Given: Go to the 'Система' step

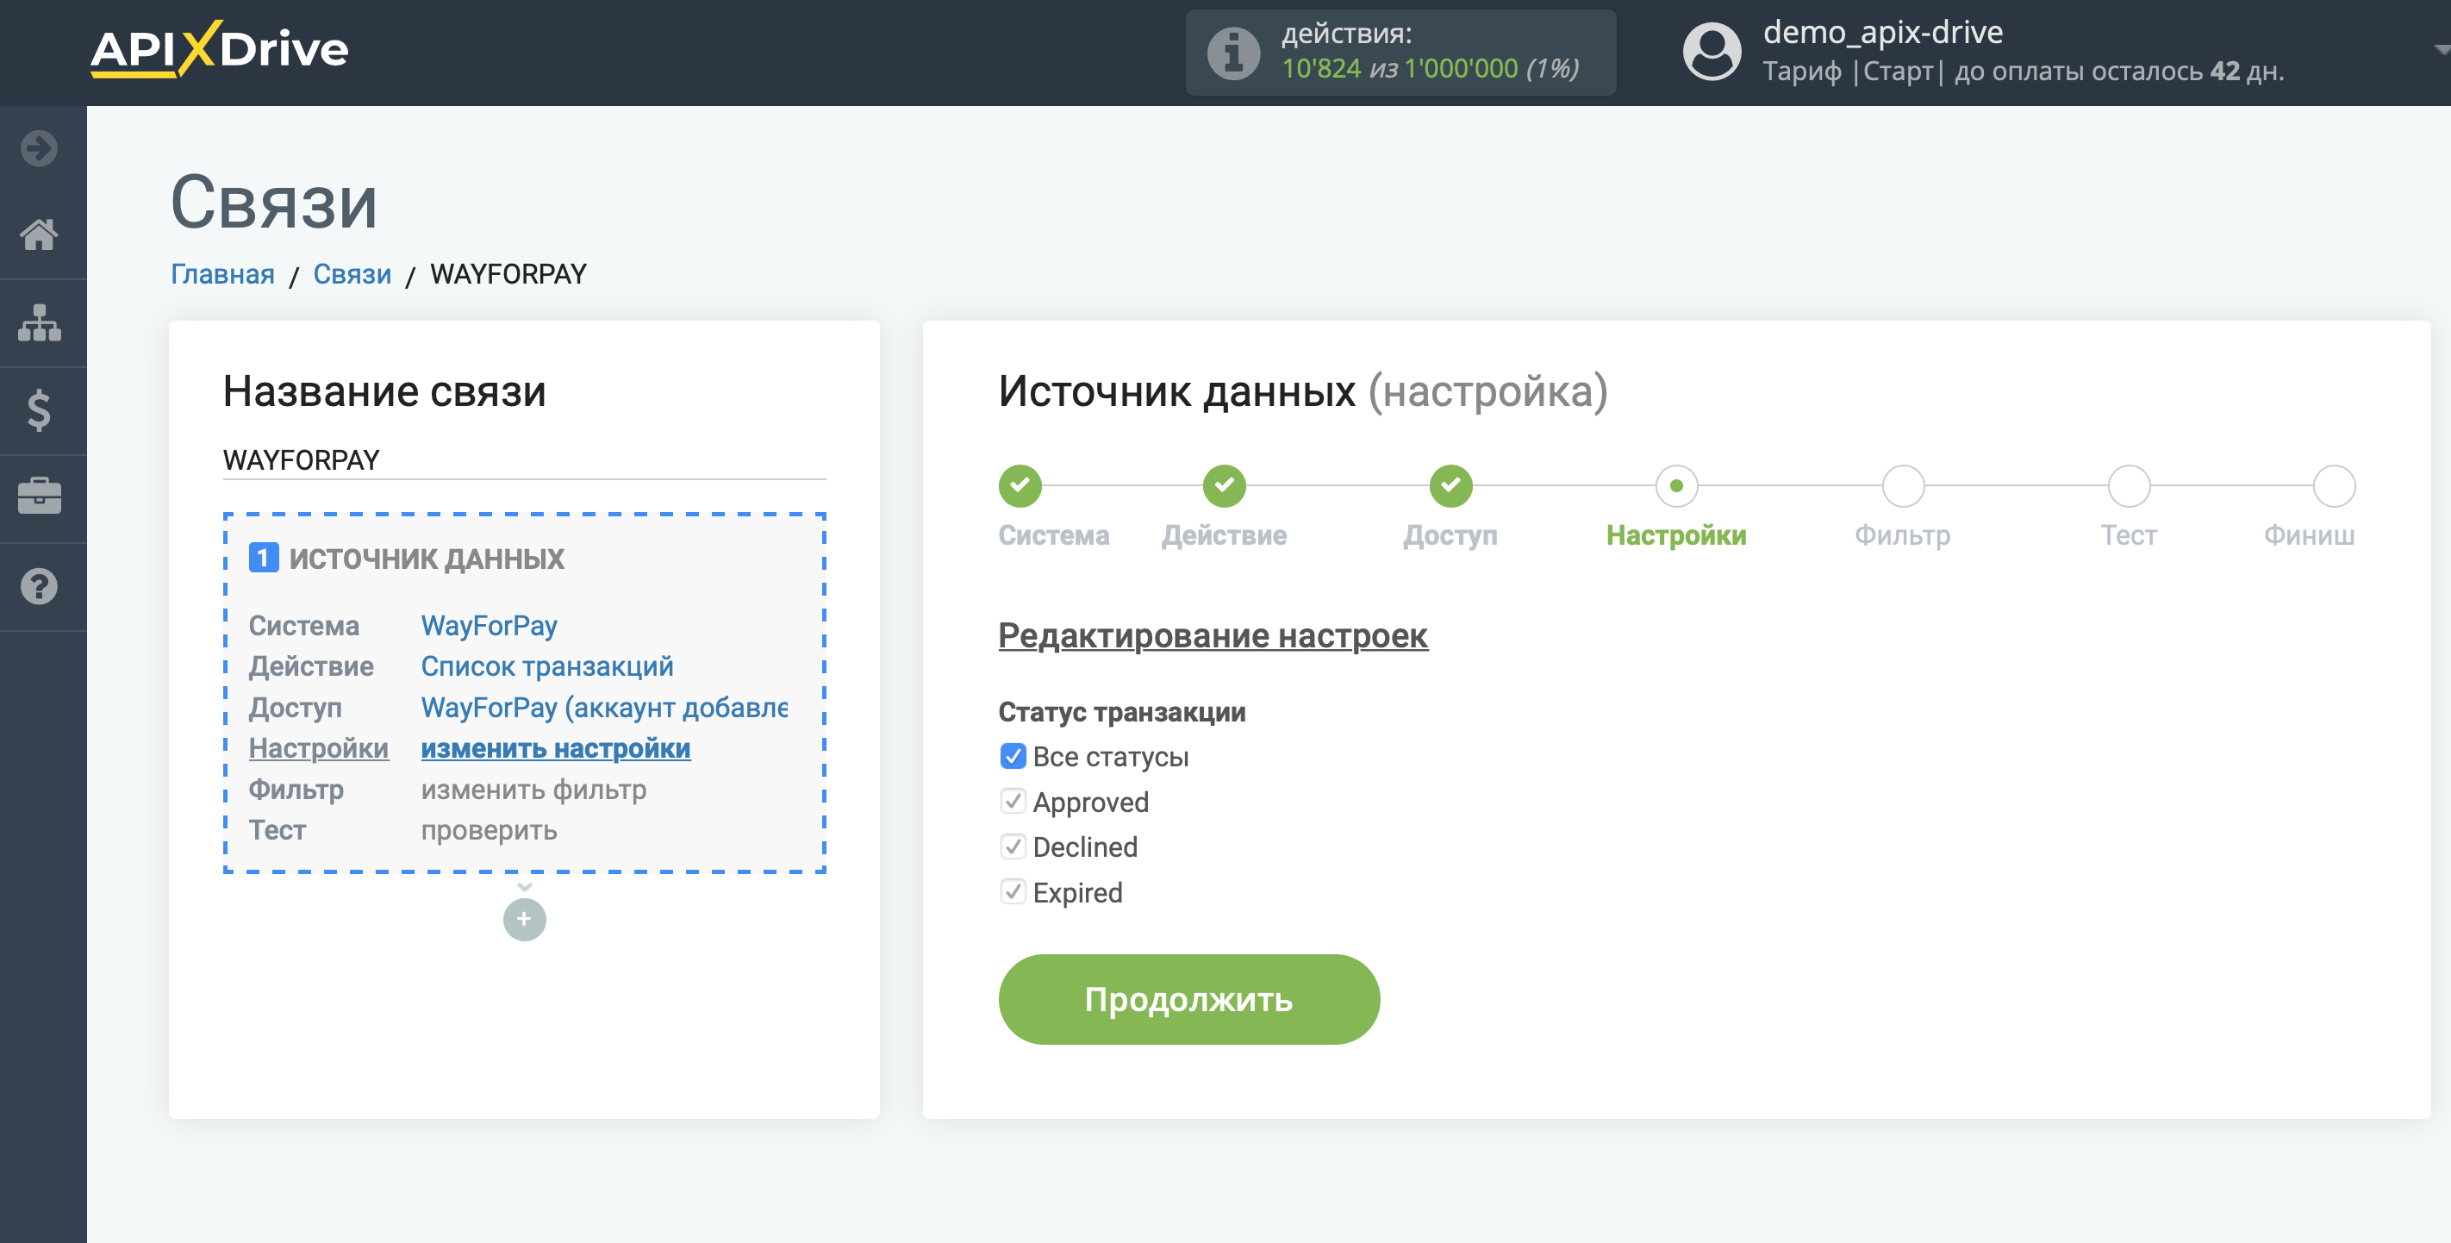Looking at the screenshot, I should pos(1020,486).
